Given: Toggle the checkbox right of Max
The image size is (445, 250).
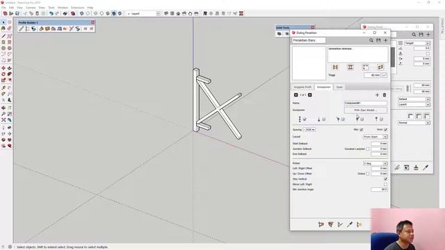Looking at the screenshot, I should pyautogui.click(x=385, y=130).
